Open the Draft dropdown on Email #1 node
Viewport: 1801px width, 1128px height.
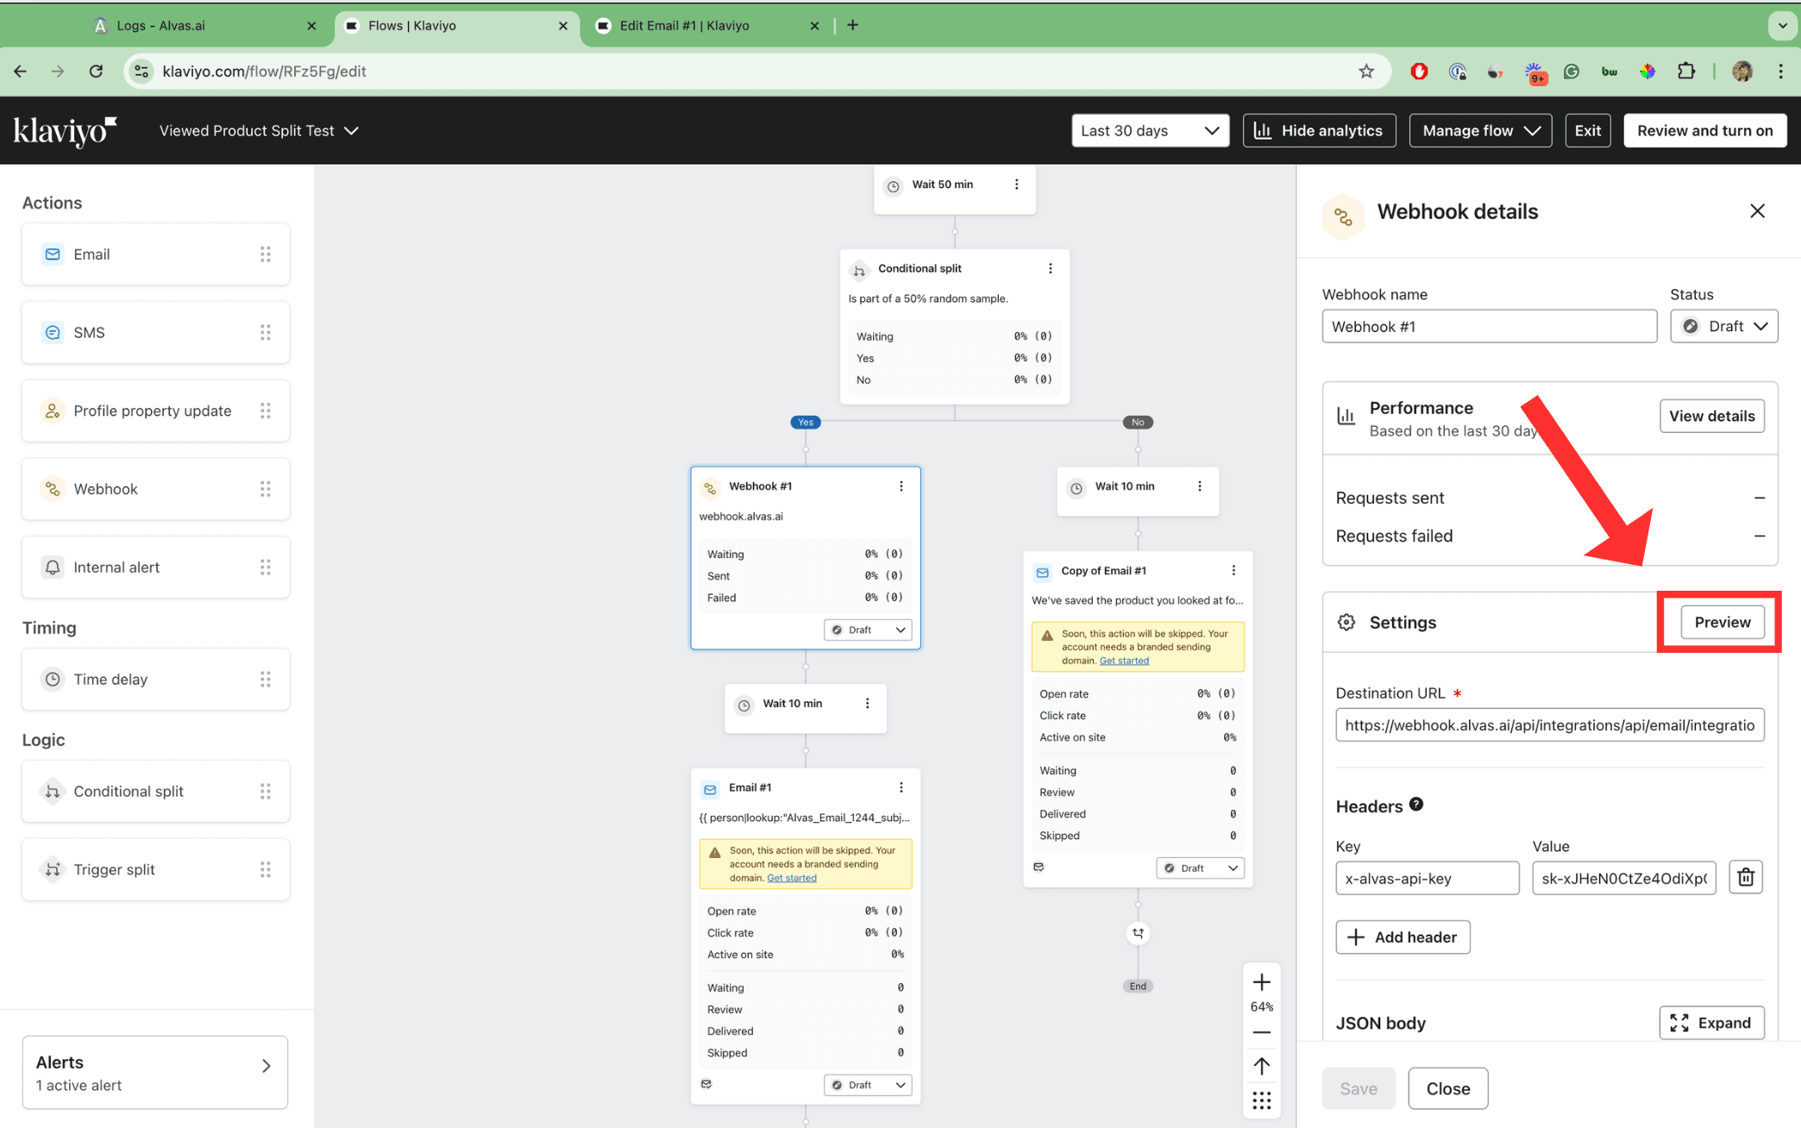pos(868,1085)
